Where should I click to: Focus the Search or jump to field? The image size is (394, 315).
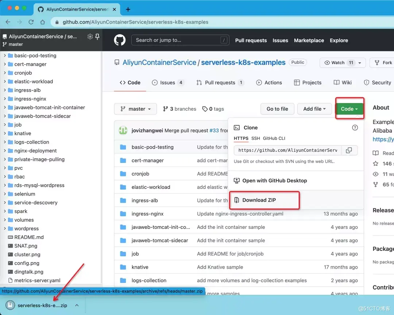(180, 40)
